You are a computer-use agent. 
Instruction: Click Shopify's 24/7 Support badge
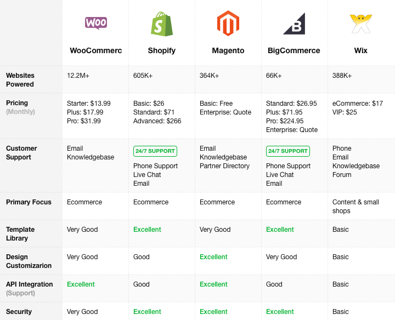[x=155, y=151]
